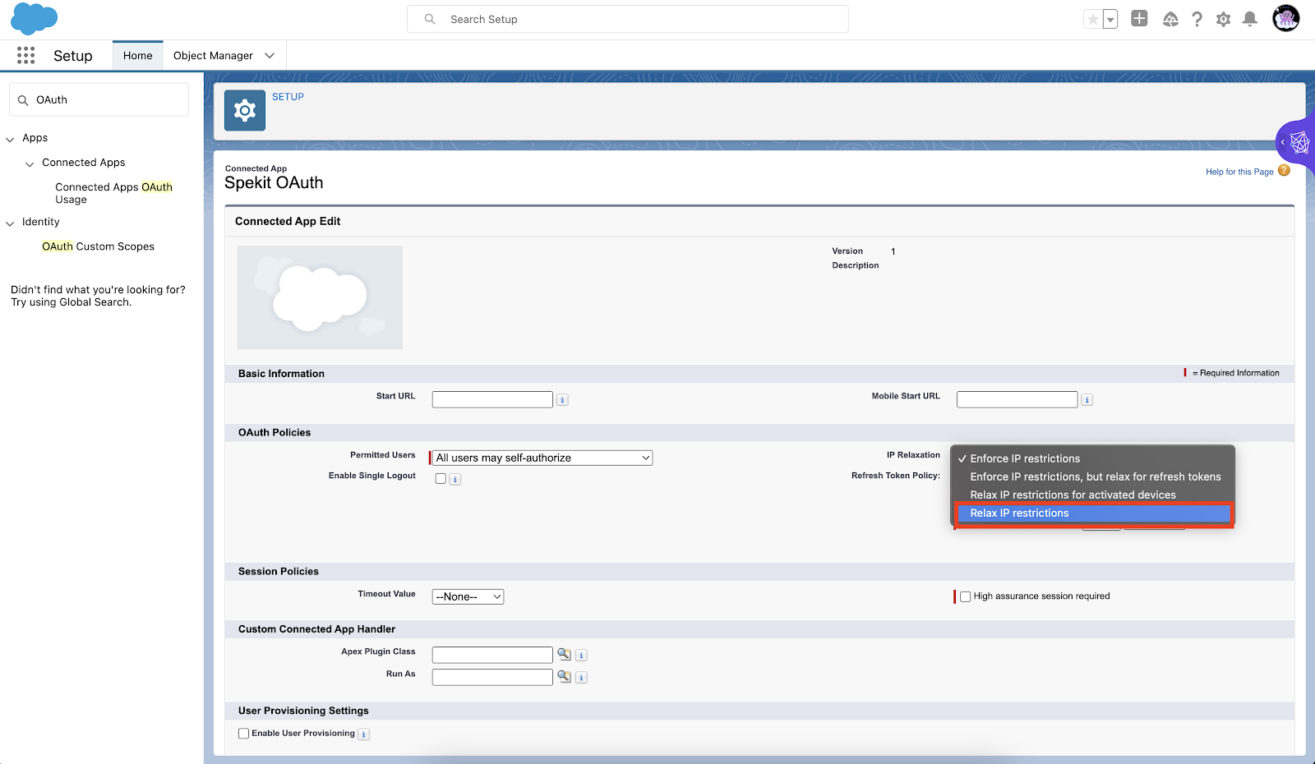Open the notifications bell
The height and width of the screenshot is (764, 1315).
tap(1250, 19)
